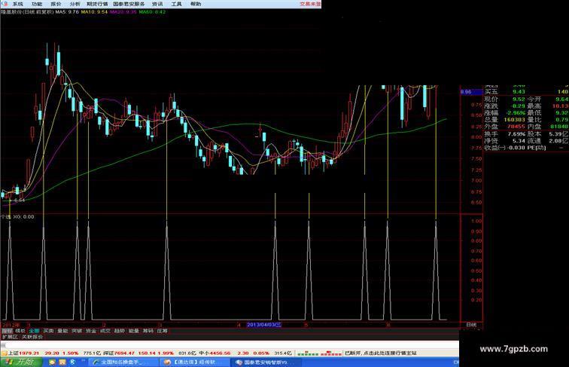569x367 pixels.
Task: Click the MA10: 9.54 indicator label
Action: [94, 12]
